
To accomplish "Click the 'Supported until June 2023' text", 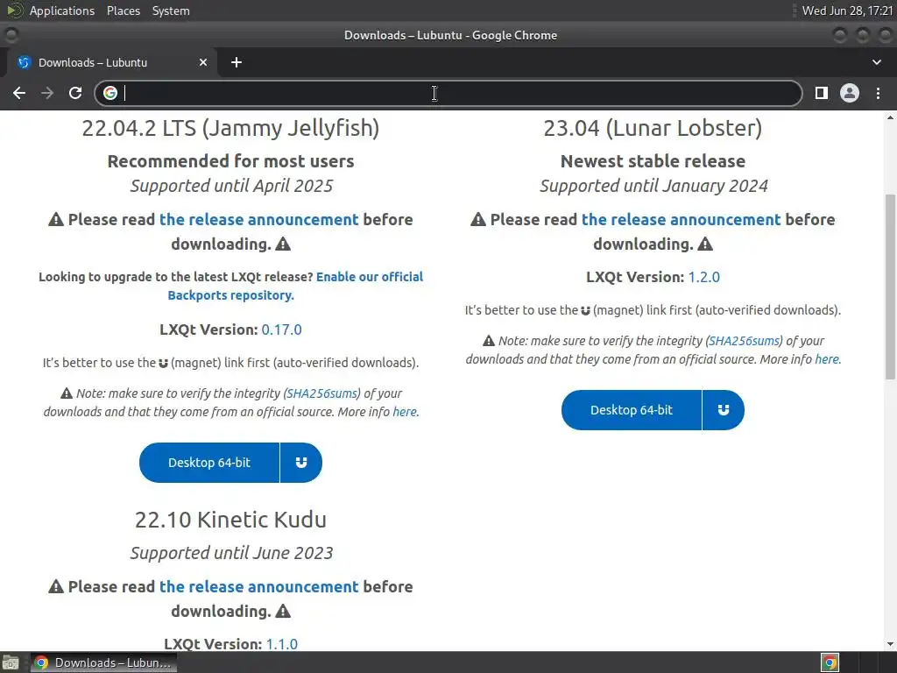I will coord(231,553).
